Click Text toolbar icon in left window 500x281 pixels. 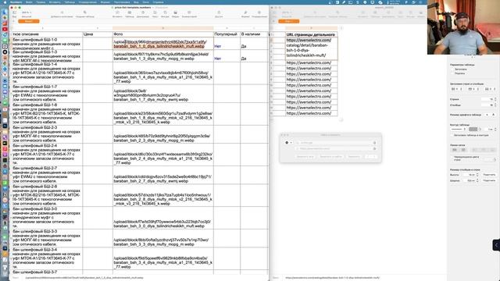[x=155, y=13]
